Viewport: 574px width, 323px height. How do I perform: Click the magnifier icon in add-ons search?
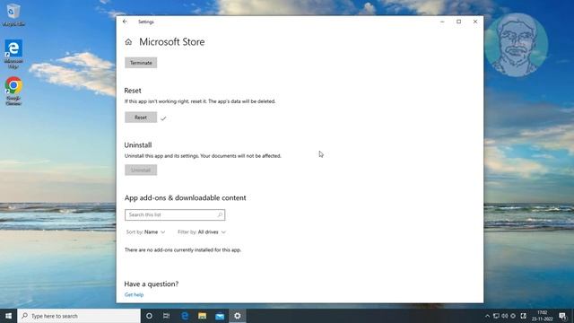[220, 215]
